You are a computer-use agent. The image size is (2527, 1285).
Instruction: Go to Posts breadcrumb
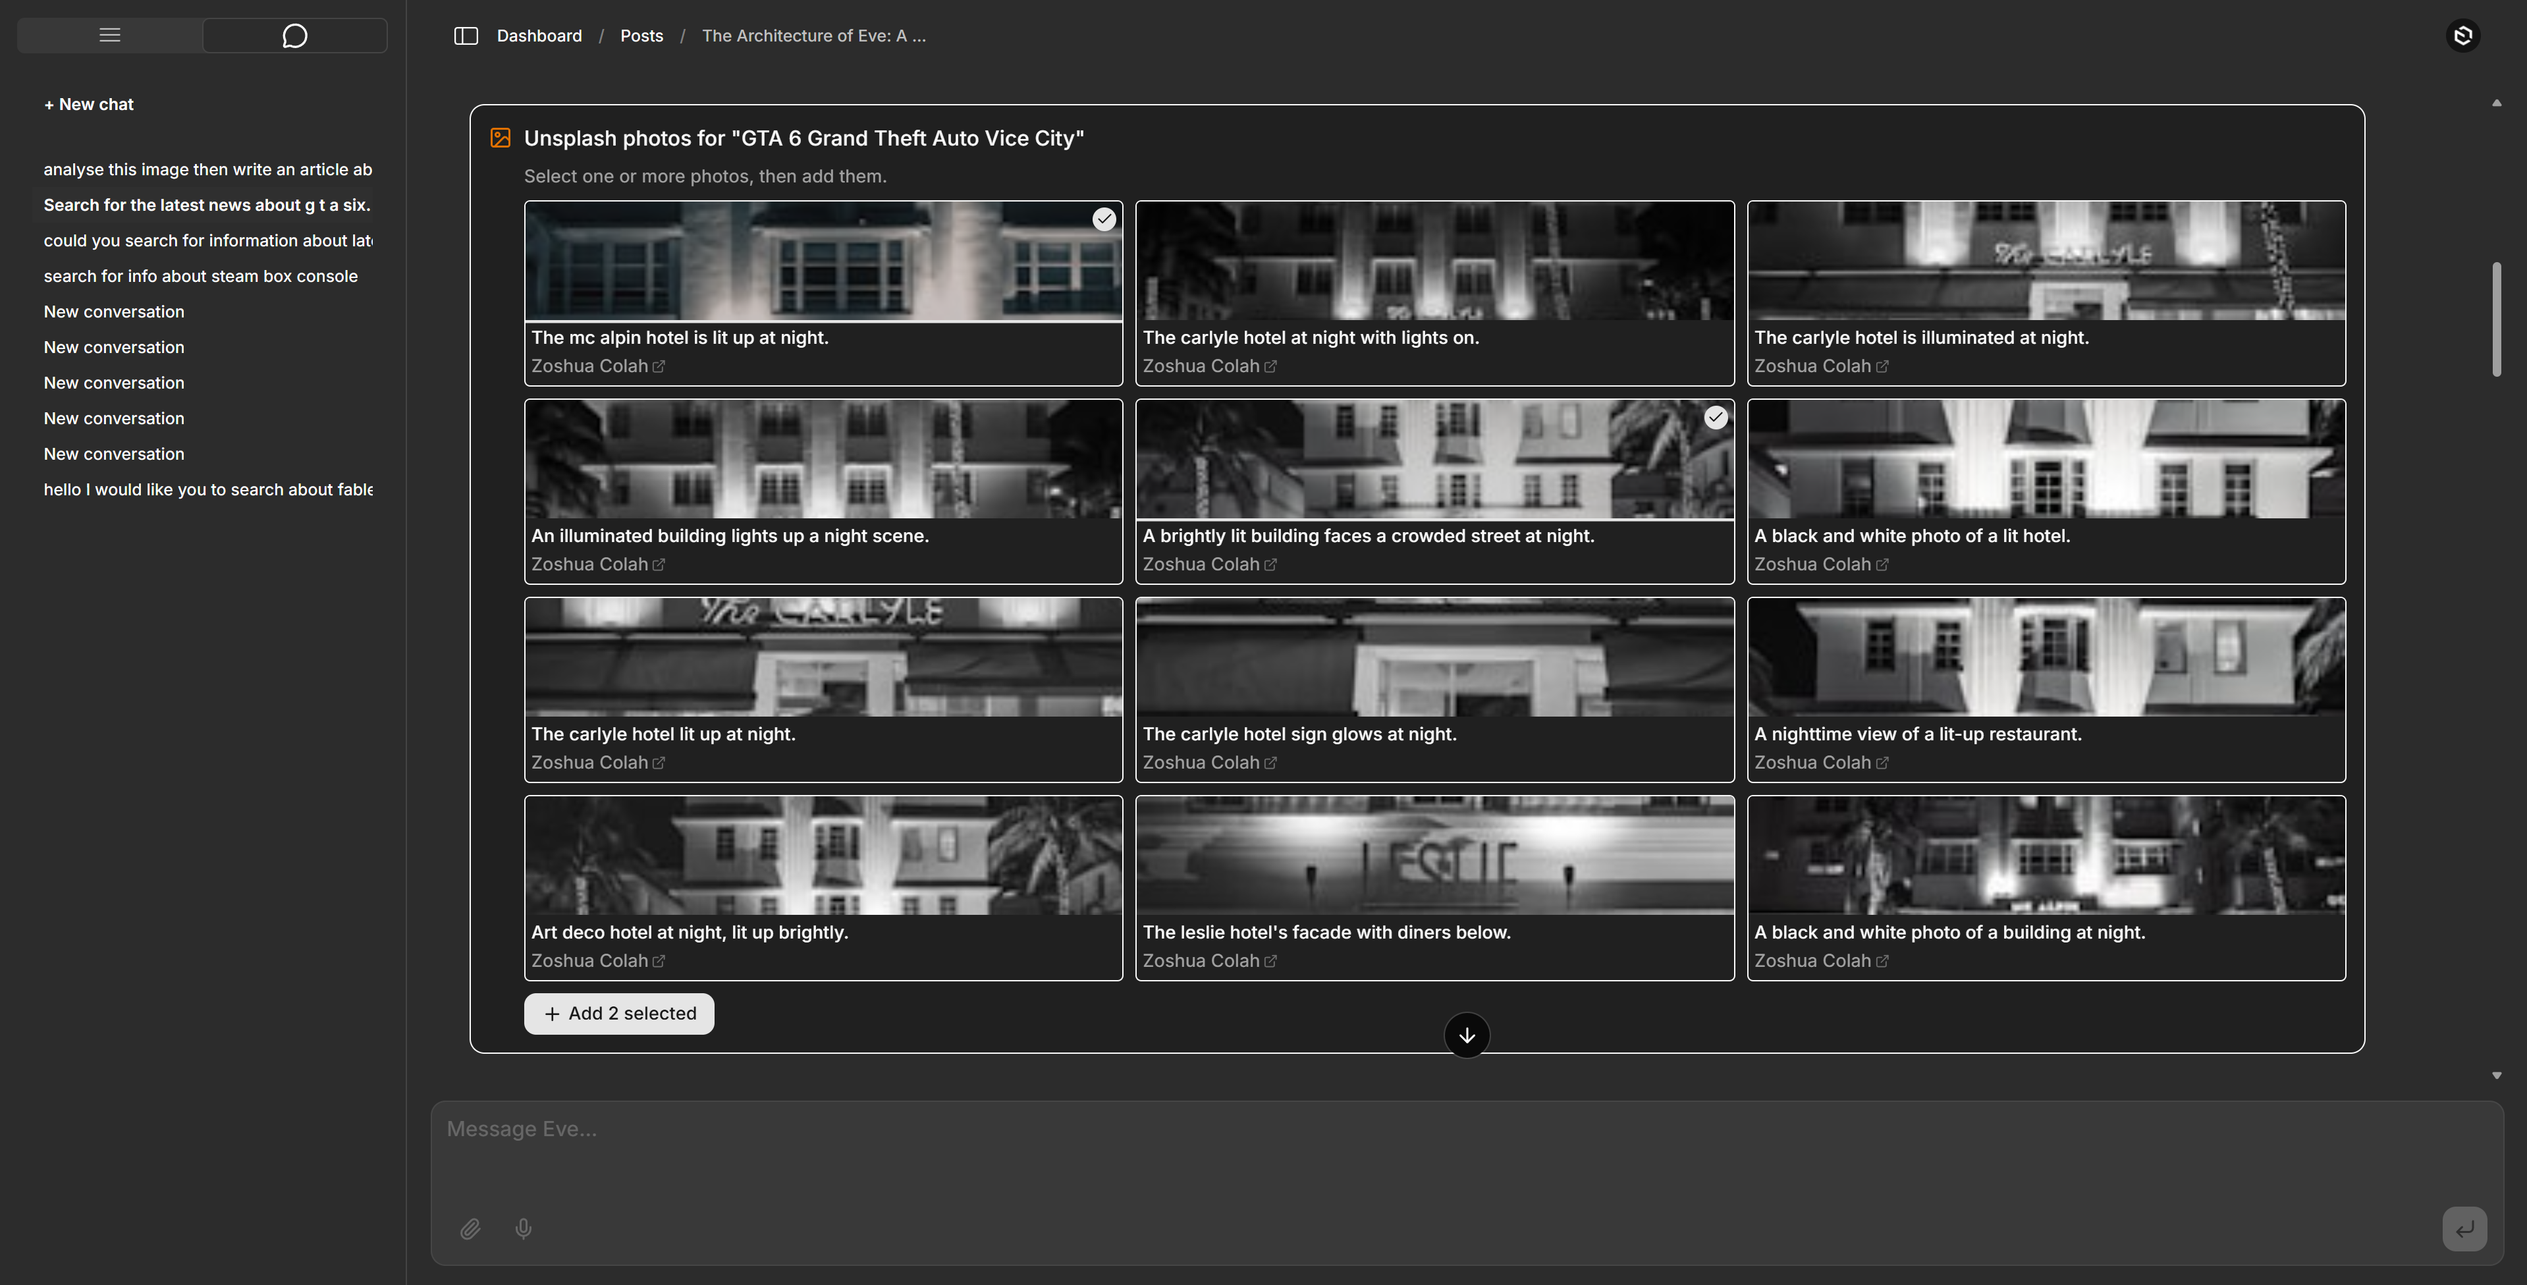coord(641,36)
